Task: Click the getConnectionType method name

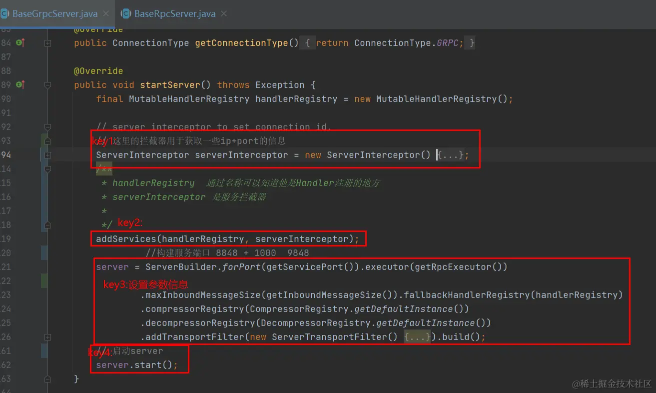Action: (241, 43)
